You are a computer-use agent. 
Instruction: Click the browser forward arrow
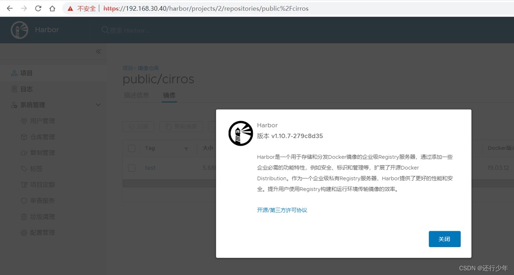[x=24, y=8]
